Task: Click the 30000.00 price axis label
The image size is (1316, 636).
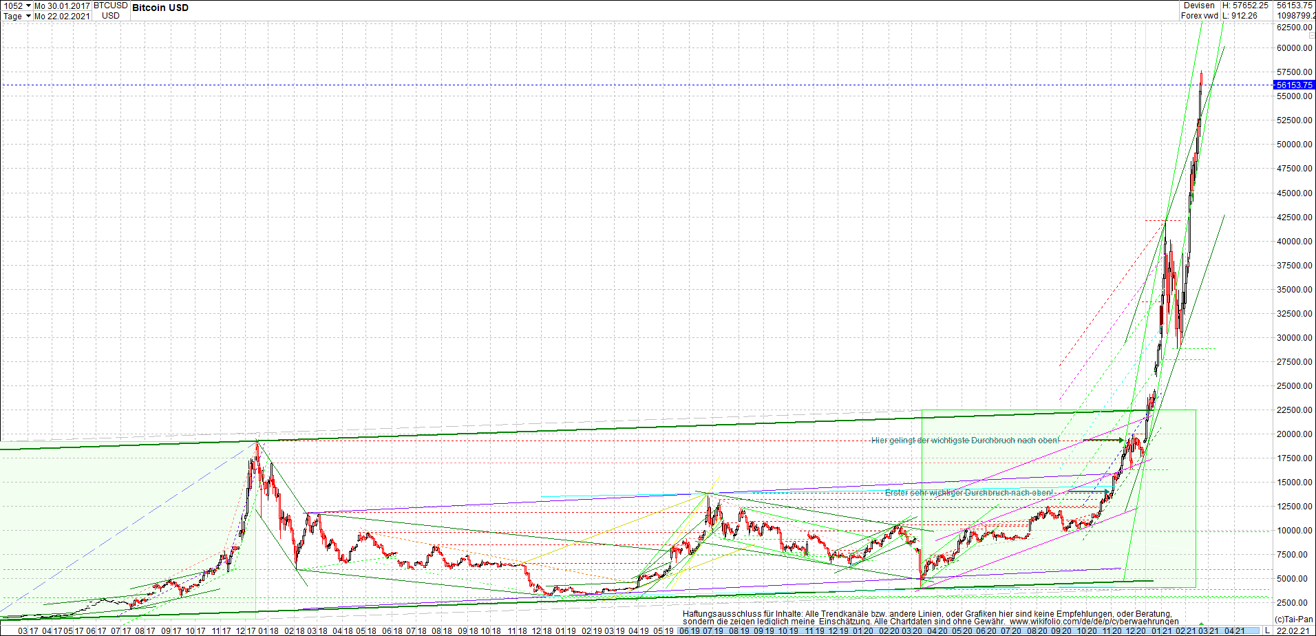Action: 1295,338
